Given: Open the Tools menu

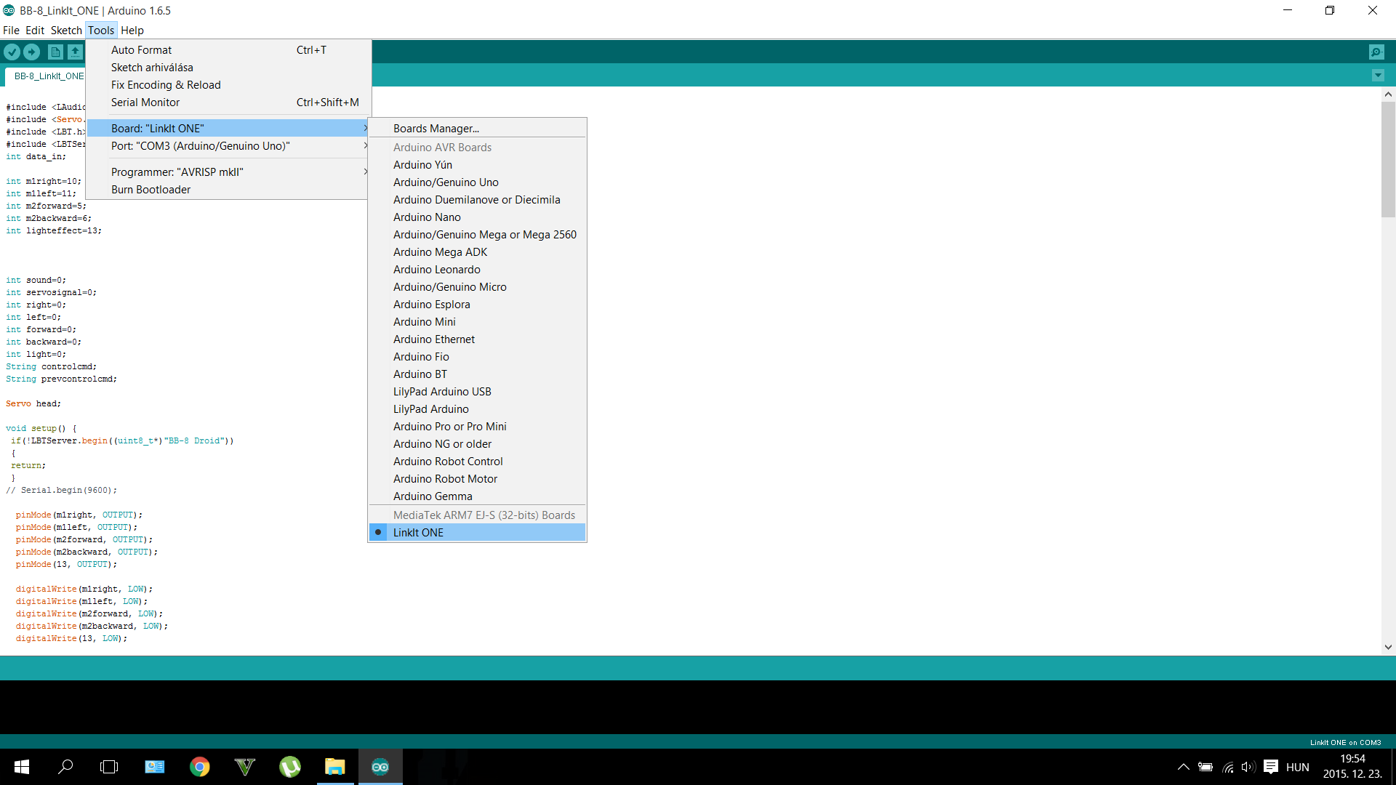Looking at the screenshot, I should coord(100,30).
